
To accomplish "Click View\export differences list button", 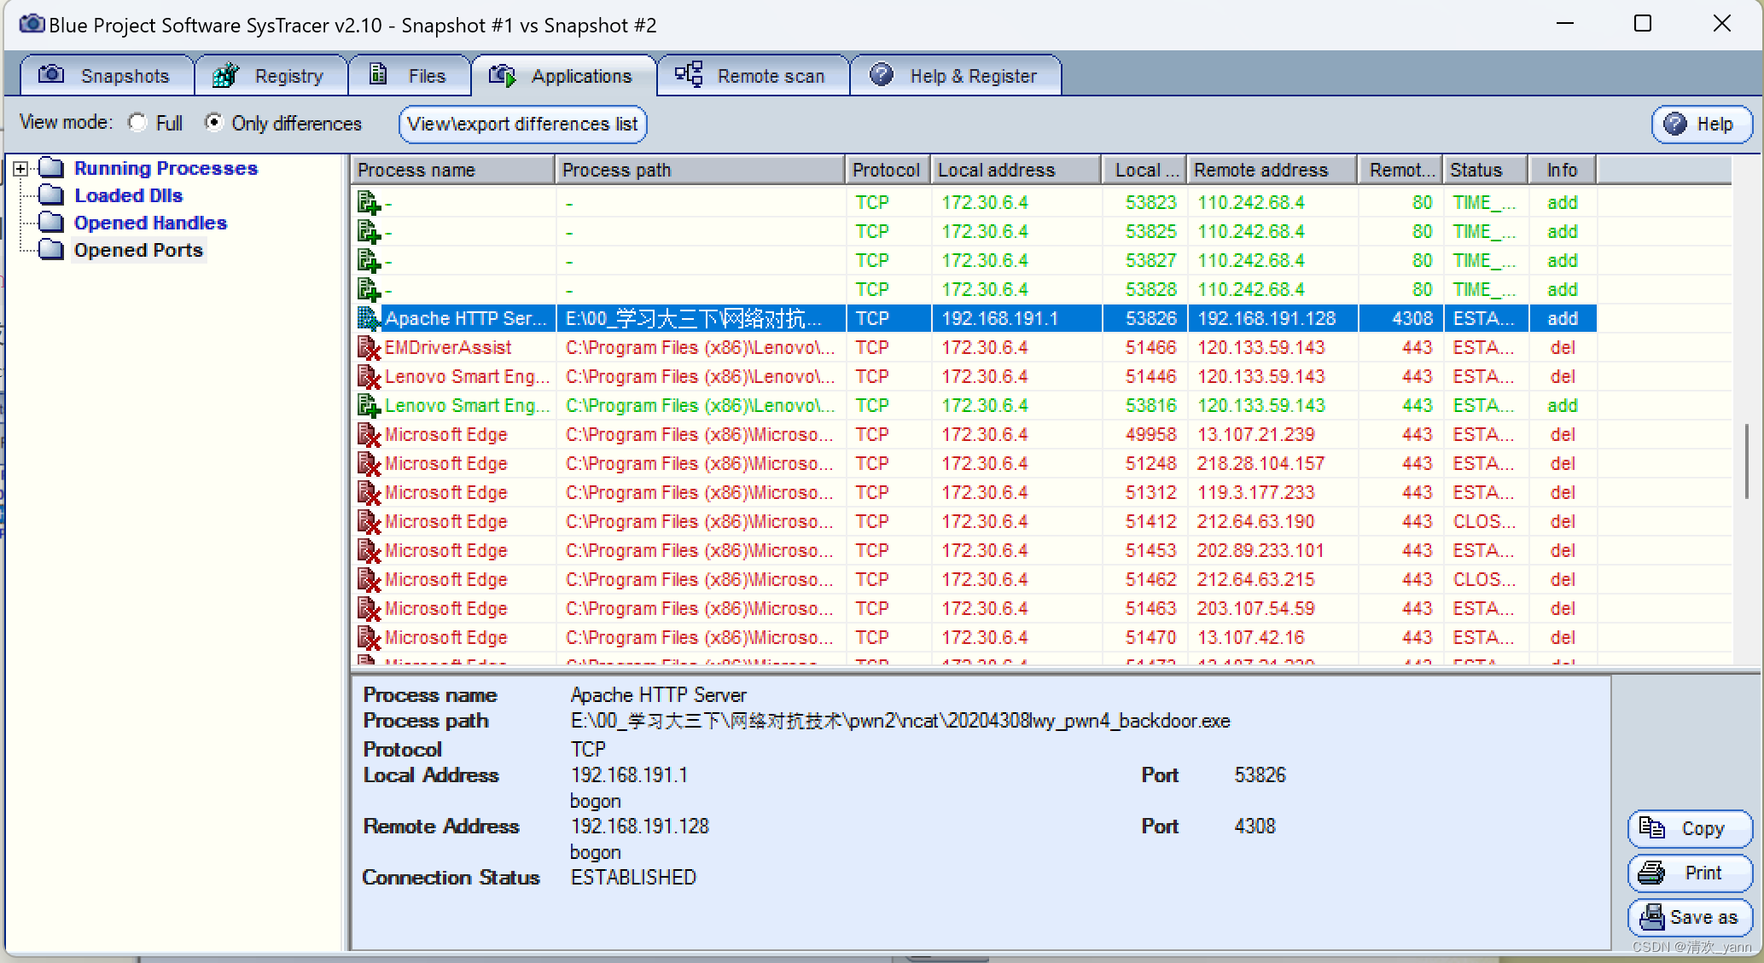I will pyautogui.click(x=523, y=125).
